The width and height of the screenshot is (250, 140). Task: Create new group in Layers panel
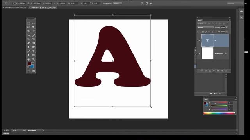pyautogui.click(x=218, y=71)
